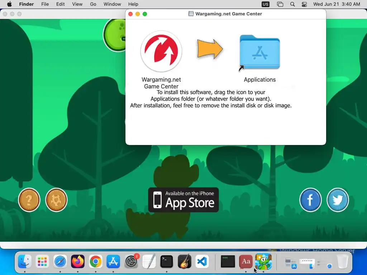The width and height of the screenshot is (367, 275).
Task: Open System Preferences with badge in Dock
Action: (x=131, y=261)
